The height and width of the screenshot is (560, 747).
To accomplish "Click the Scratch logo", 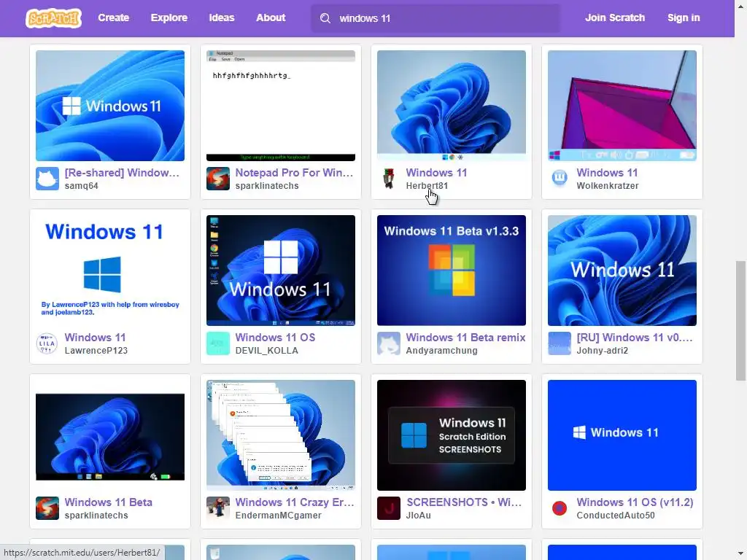I will [53, 18].
